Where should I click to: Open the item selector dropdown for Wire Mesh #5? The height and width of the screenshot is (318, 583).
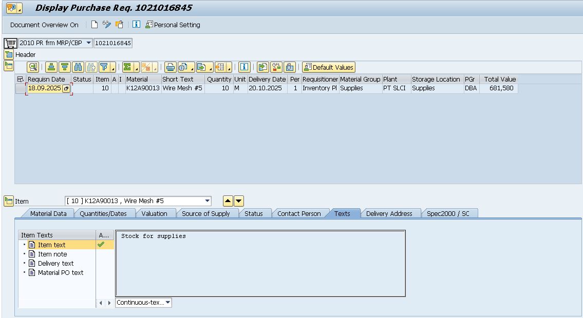(x=207, y=201)
